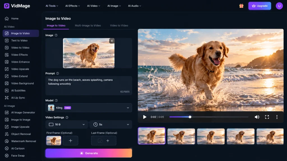Open the 5s duration dropdown

[111, 124]
